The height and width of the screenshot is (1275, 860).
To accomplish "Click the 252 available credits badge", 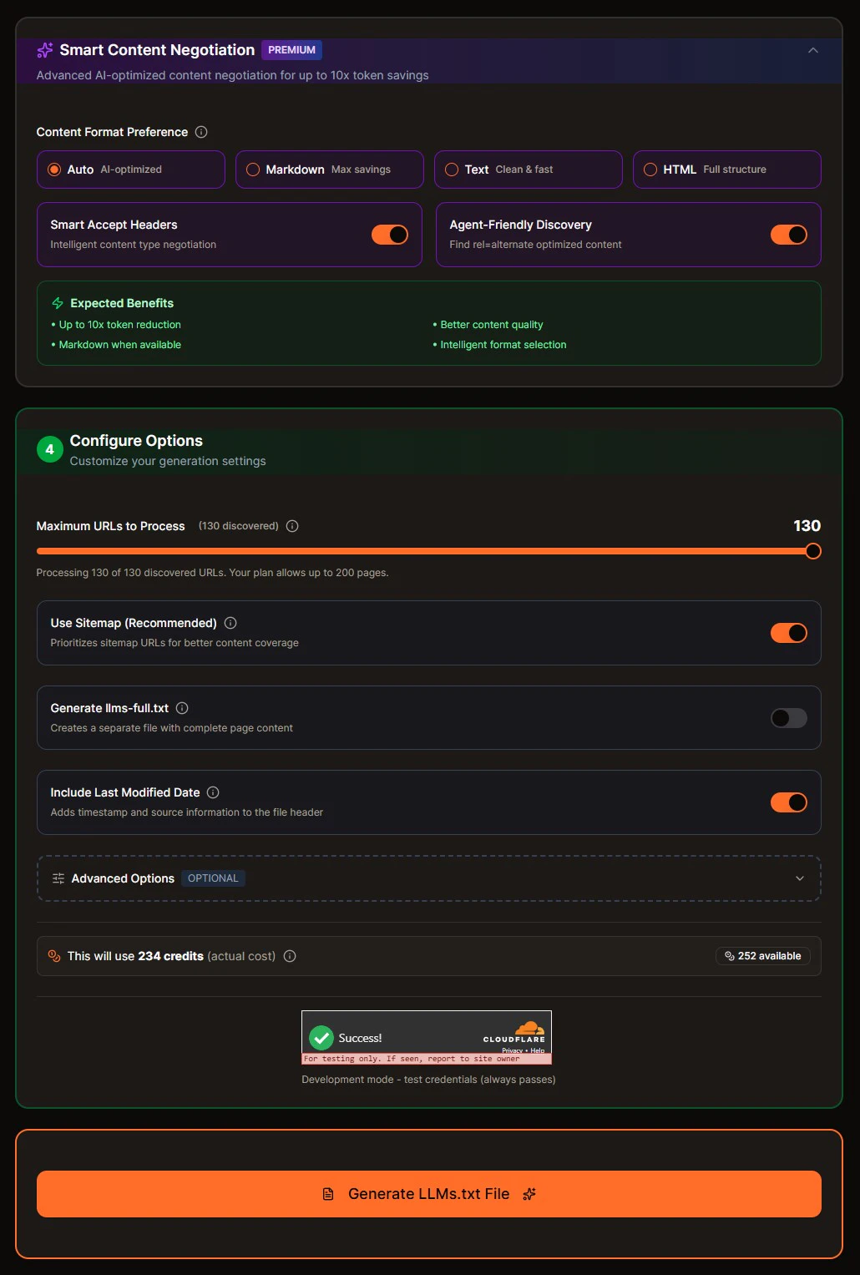I will (762, 956).
